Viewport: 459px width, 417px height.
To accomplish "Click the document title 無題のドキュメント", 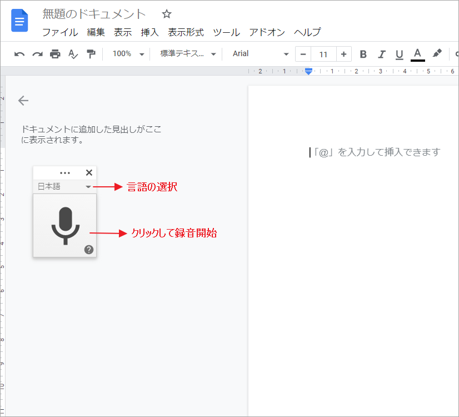I will tap(94, 14).
